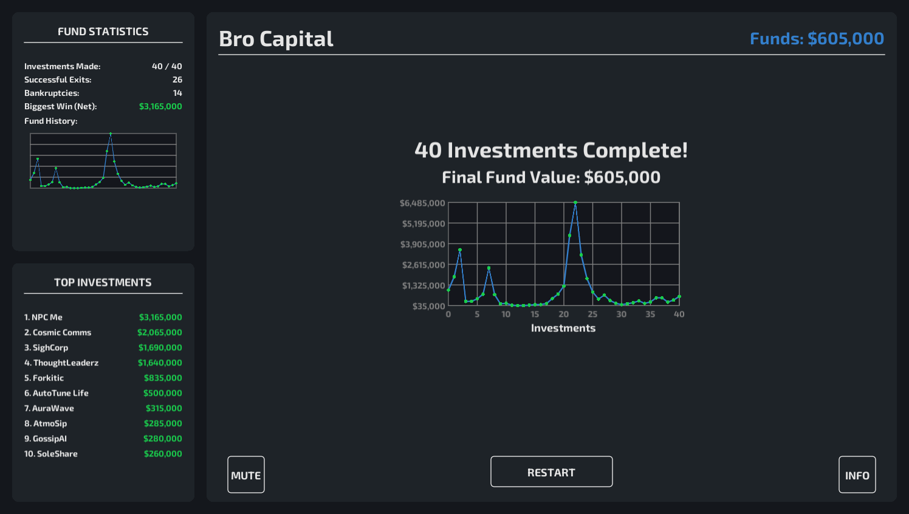Click the highest peak on the main chart
Viewport: 909px width, 514px height.
[x=575, y=203]
